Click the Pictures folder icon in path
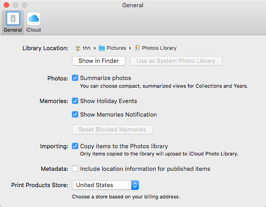 click(102, 48)
